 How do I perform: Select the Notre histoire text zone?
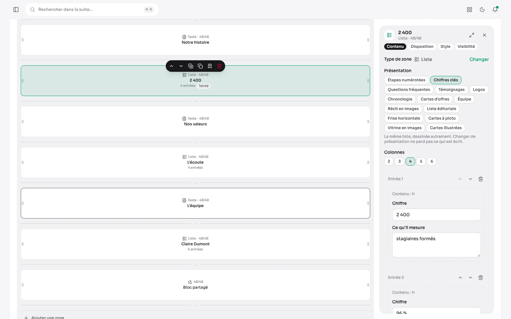(195, 40)
